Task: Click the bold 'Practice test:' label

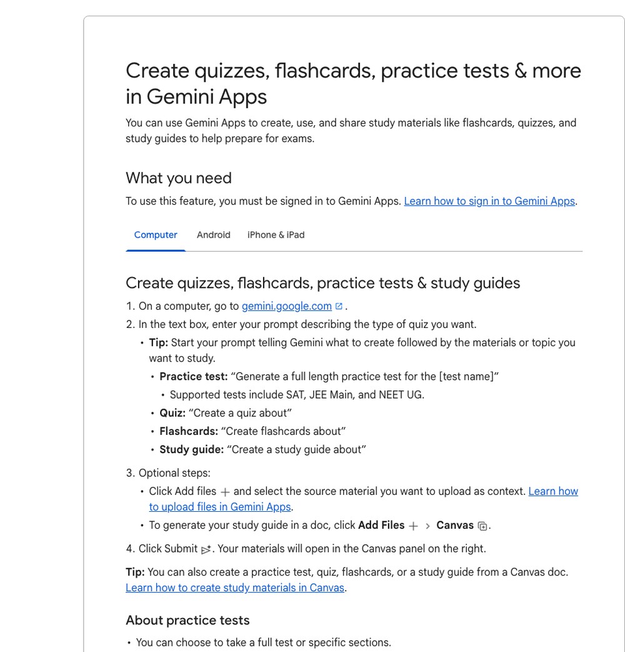Action: [194, 377]
